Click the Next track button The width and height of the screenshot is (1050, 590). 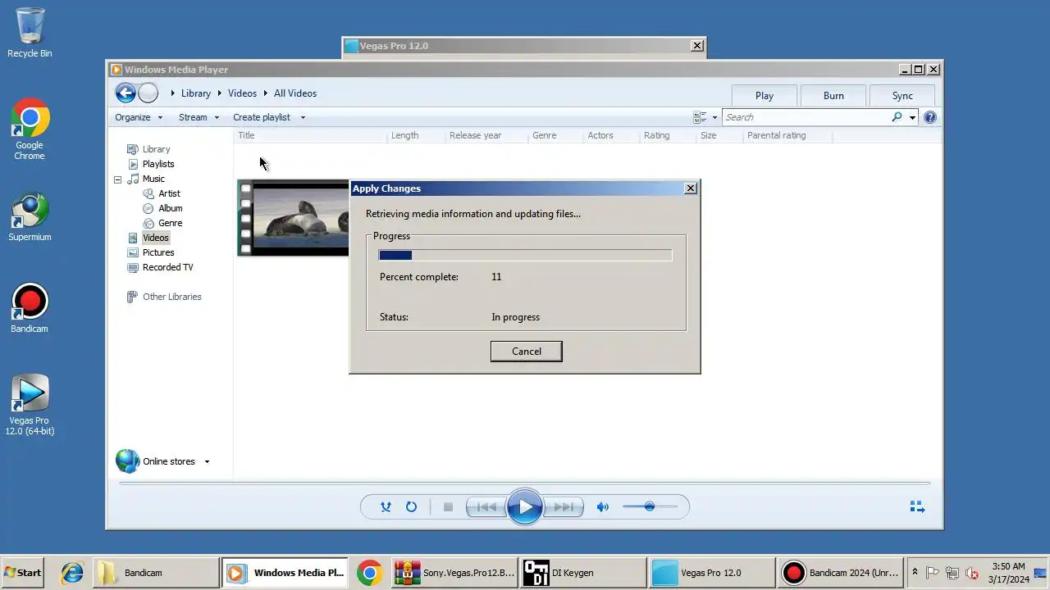pyautogui.click(x=564, y=507)
